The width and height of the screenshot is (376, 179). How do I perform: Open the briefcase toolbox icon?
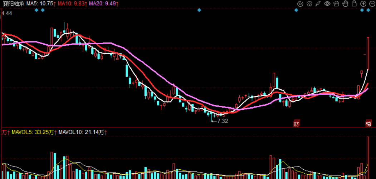click(336, 4)
